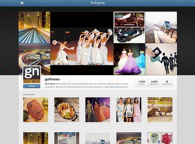The height and width of the screenshot is (144, 195).
Task: Click the Home icon in top bar
Action: pyautogui.click(x=22, y=3)
